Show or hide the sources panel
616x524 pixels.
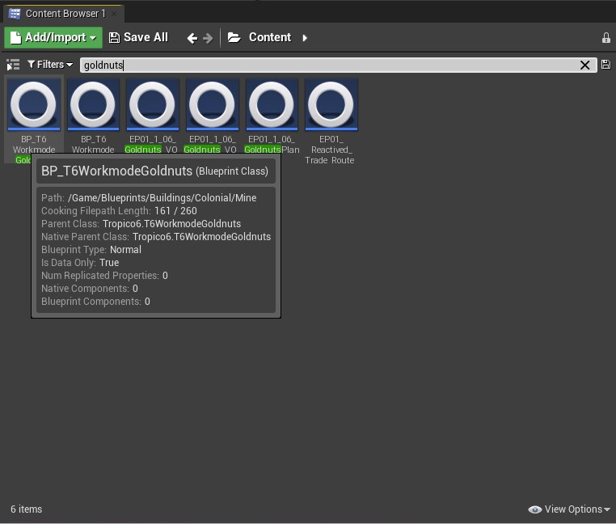(13, 65)
